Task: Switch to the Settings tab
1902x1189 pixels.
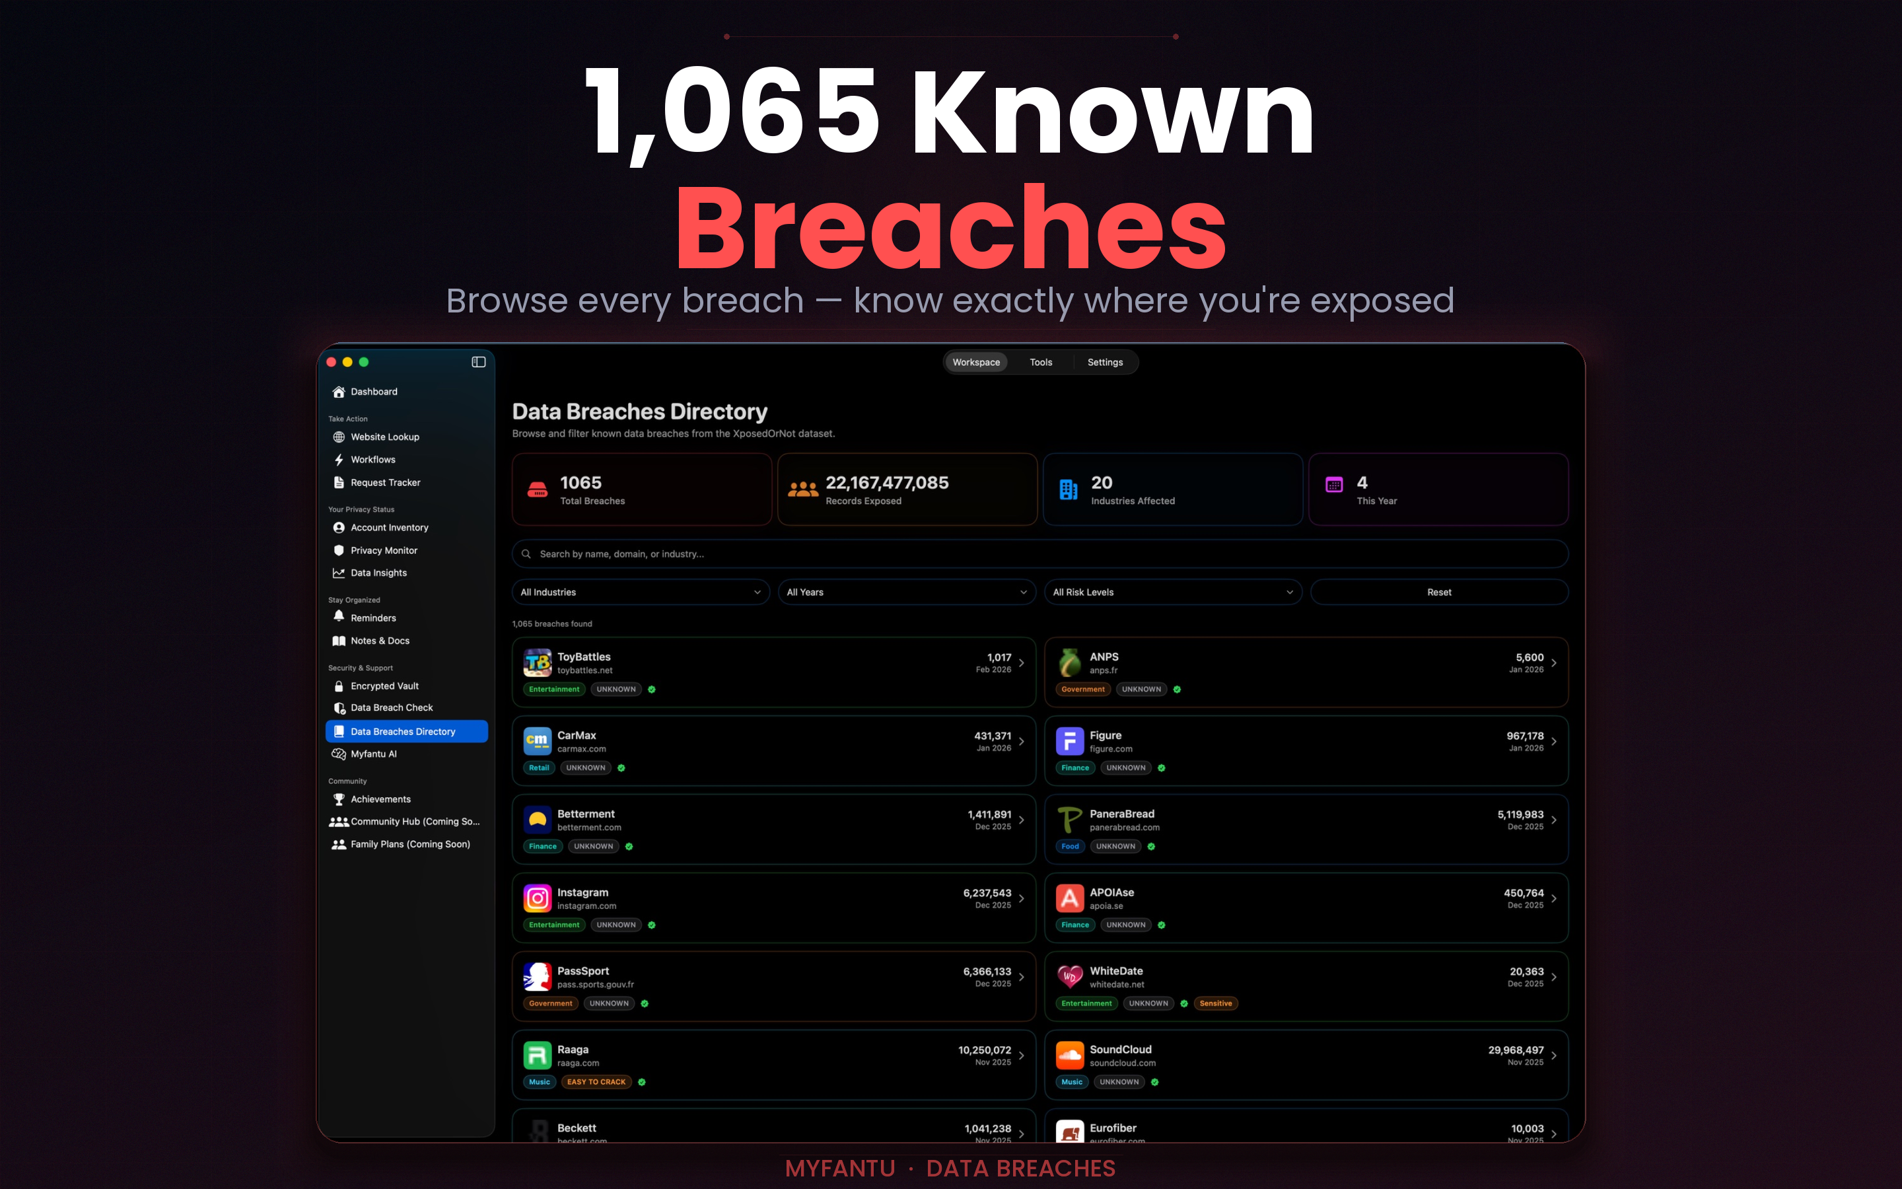Action: 1105,363
